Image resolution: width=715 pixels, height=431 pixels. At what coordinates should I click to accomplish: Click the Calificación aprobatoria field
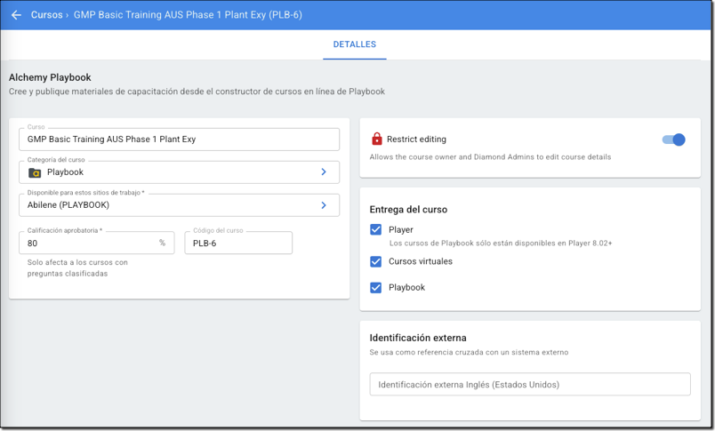coord(89,243)
